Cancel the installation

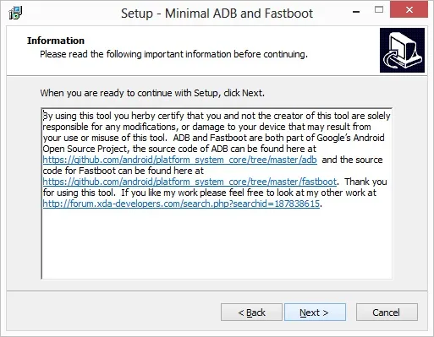coord(387,313)
